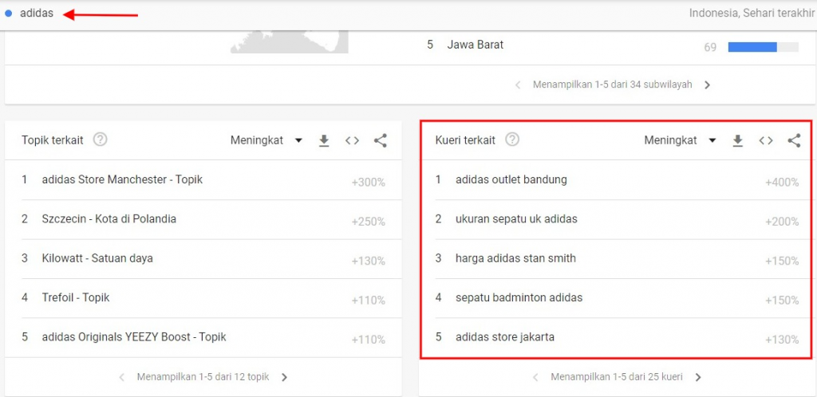817x397 pixels.
Task: Click +300% value for adidas Store Manchester
Action: click(x=369, y=183)
